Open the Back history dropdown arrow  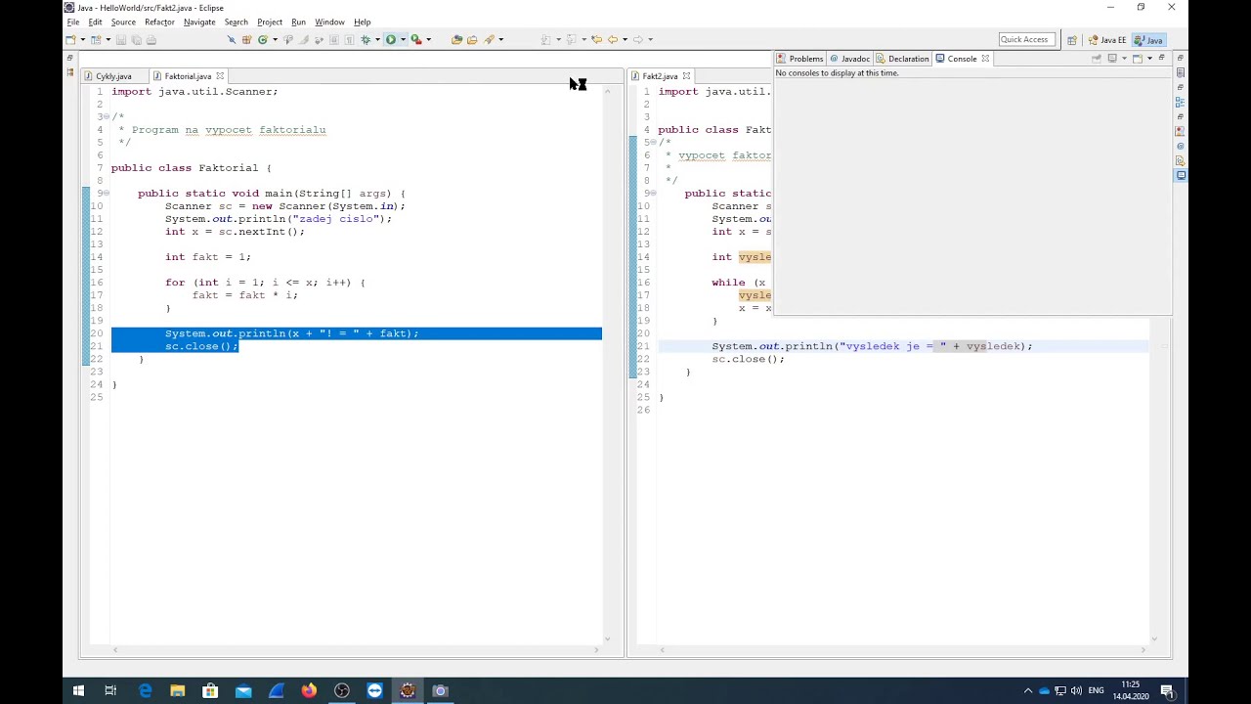(625, 39)
